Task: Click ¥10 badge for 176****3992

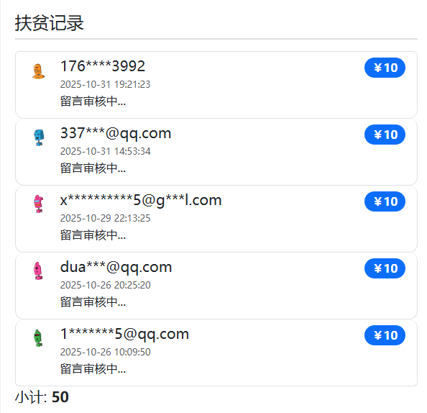Action: [385, 68]
